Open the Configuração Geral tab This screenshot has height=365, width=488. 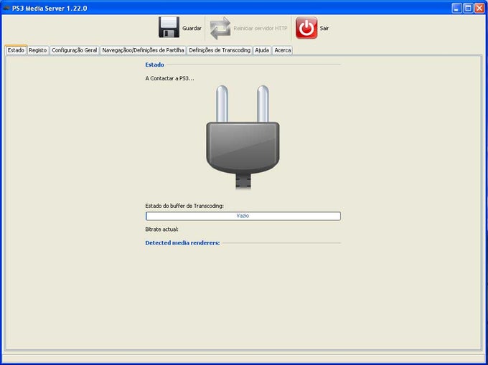click(75, 50)
